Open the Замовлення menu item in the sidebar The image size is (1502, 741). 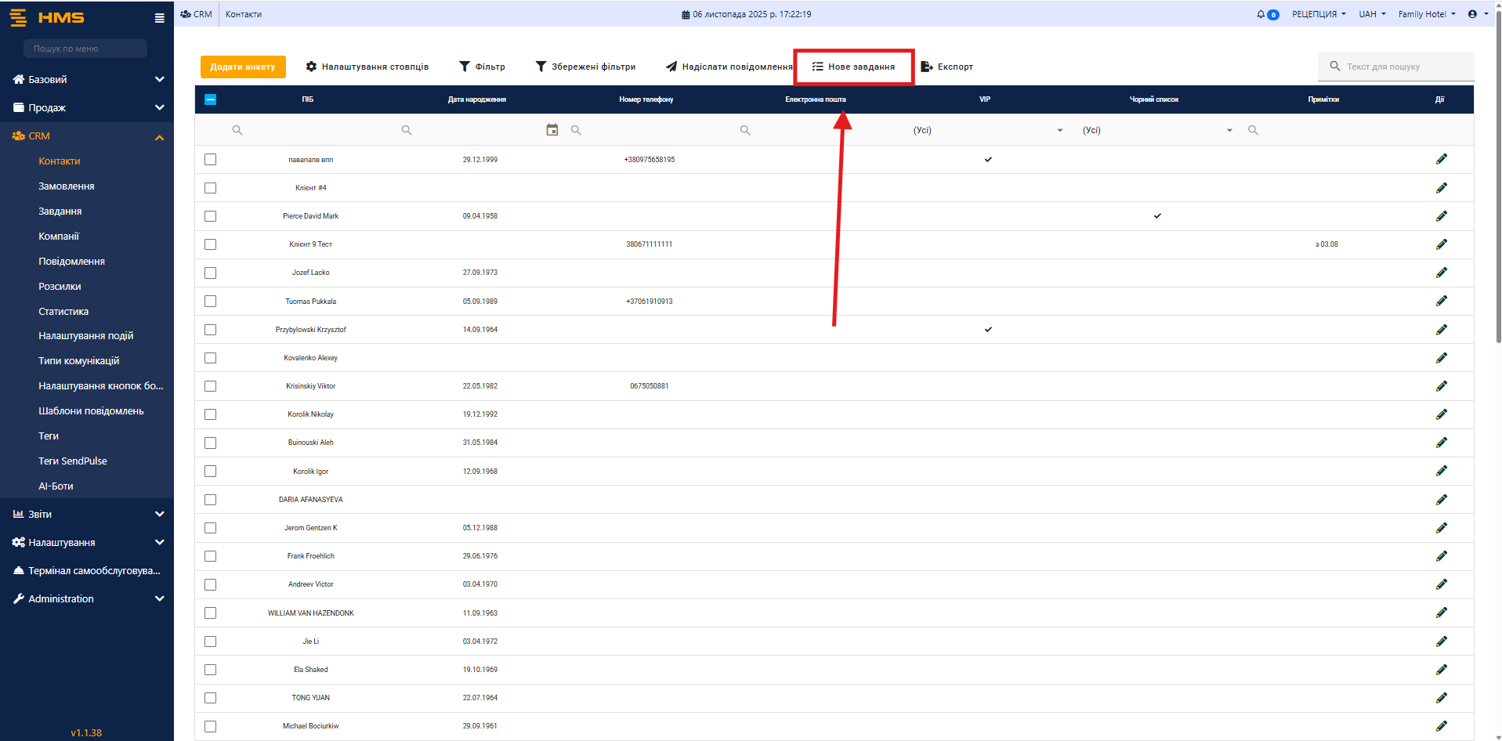[67, 186]
